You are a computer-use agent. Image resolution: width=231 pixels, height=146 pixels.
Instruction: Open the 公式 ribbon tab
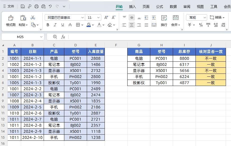pyautogui.click(x=160, y=7)
